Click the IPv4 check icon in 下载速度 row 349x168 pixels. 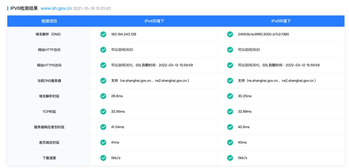pos(103,158)
